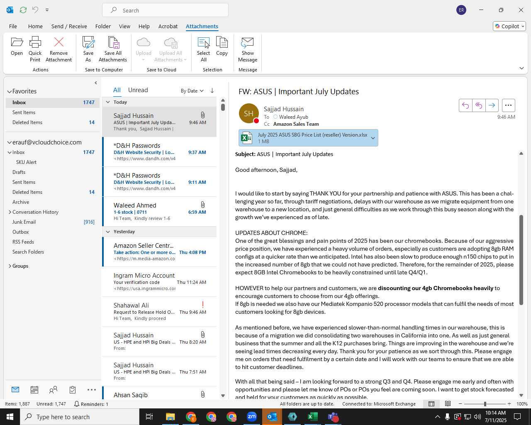Image resolution: width=531 pixels, height=425 pixels.
Task: Open the By Date sort dropdown
Action: (x=192, y=90)
